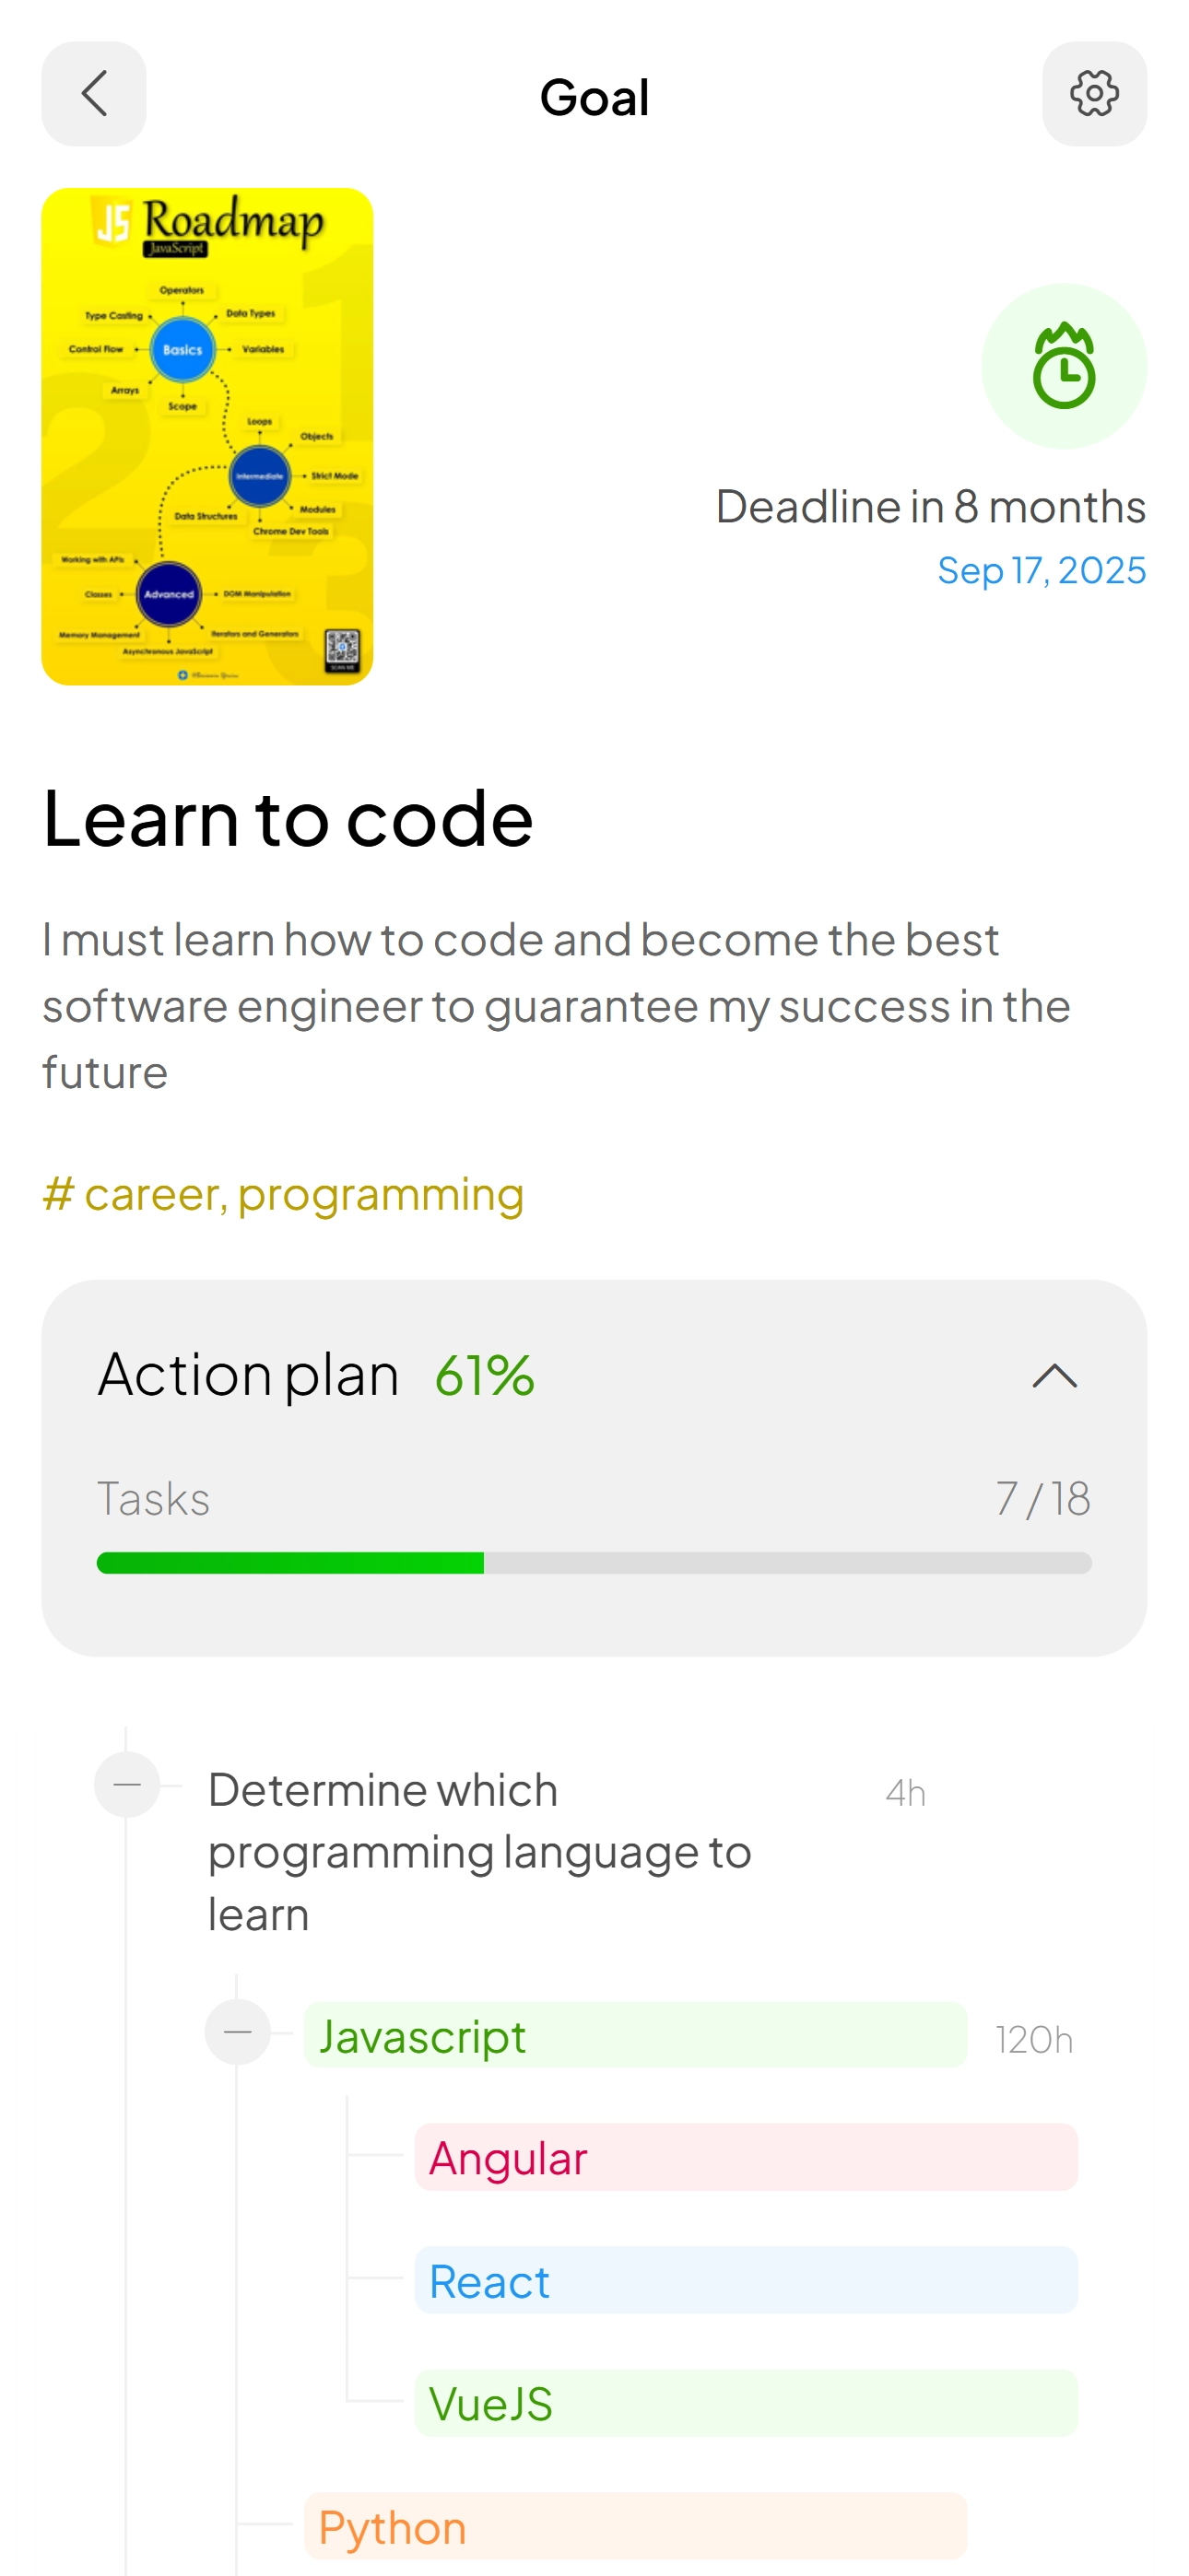Open the Javascript task
This screenshot has height=2576, width=1189.
coord(636,2035)
